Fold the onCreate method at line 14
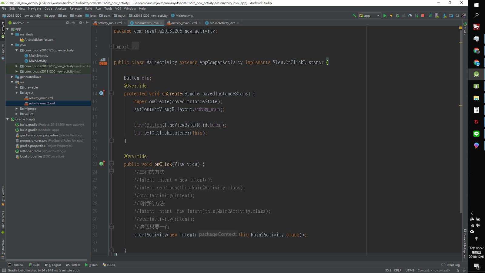 111,93
